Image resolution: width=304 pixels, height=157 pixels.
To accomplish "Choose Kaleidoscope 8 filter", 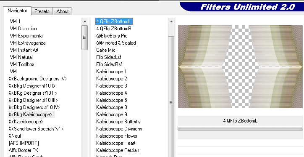I will coord(112,107).
